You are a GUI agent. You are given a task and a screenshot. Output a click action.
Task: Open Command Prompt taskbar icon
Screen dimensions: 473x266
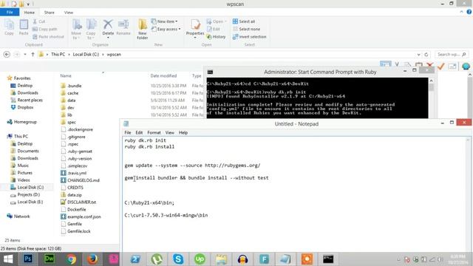[328, 259]
